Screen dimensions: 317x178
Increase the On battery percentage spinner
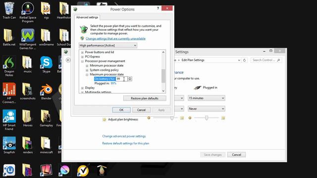[130, 78]
